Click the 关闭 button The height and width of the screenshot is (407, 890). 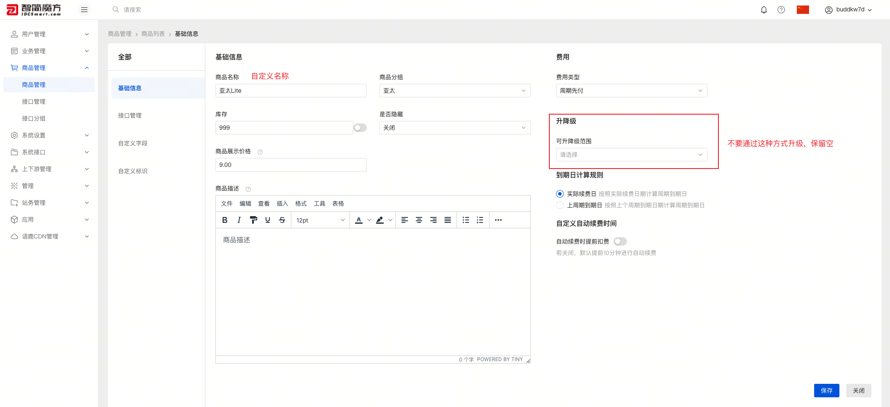pyautogui.click(x=858, y=391)
